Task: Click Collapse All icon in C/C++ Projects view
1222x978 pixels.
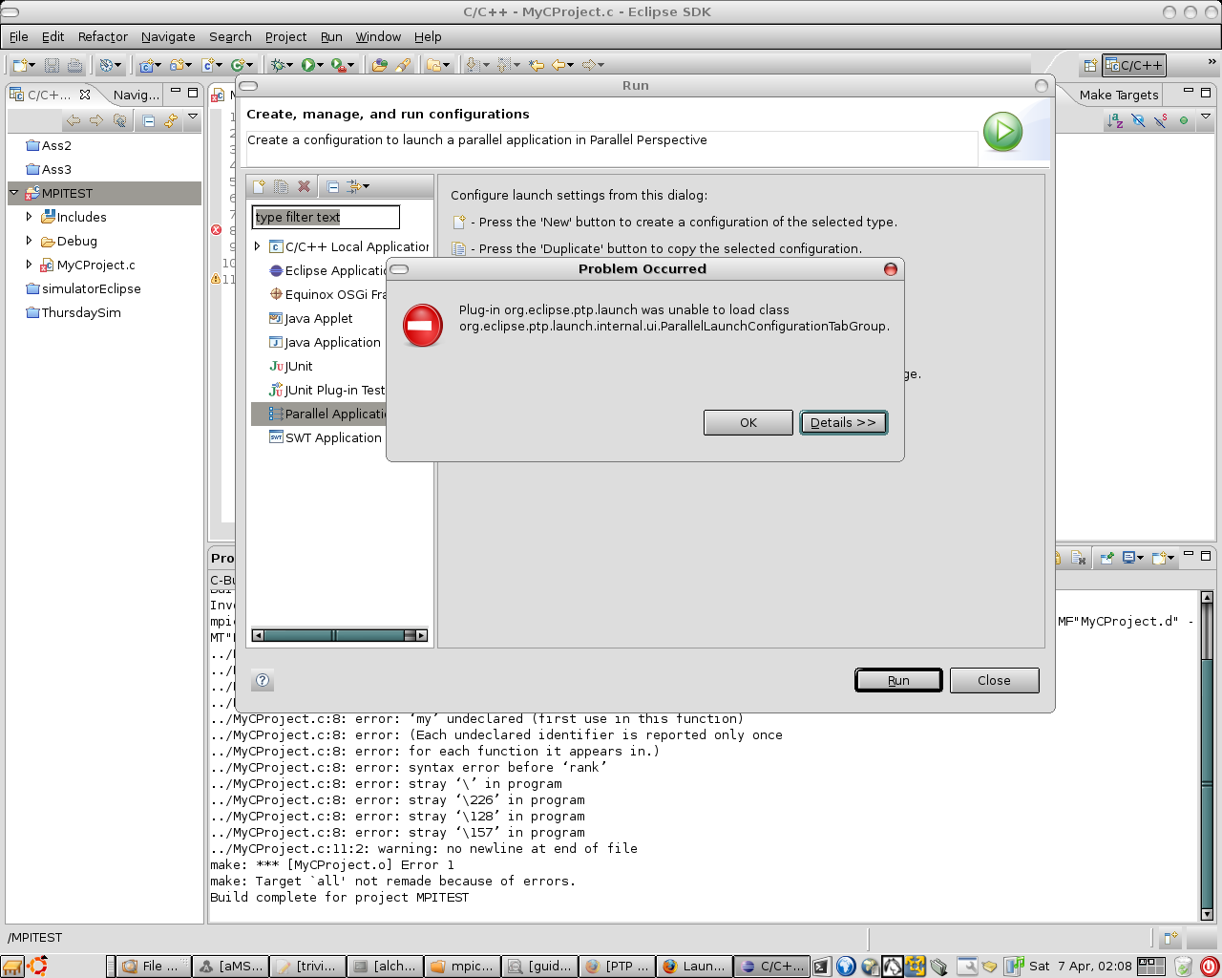Action: click(x=148, y=120)
